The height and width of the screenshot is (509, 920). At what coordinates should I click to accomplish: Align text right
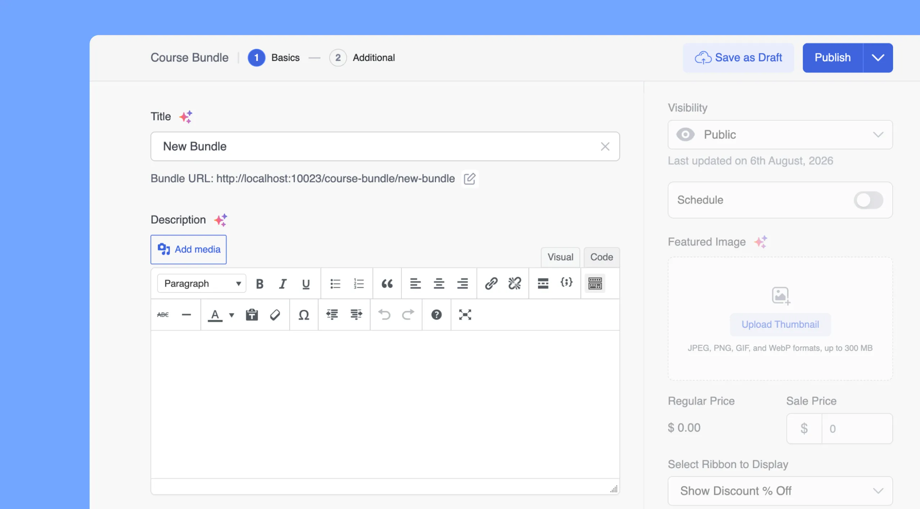click(463, 284)
